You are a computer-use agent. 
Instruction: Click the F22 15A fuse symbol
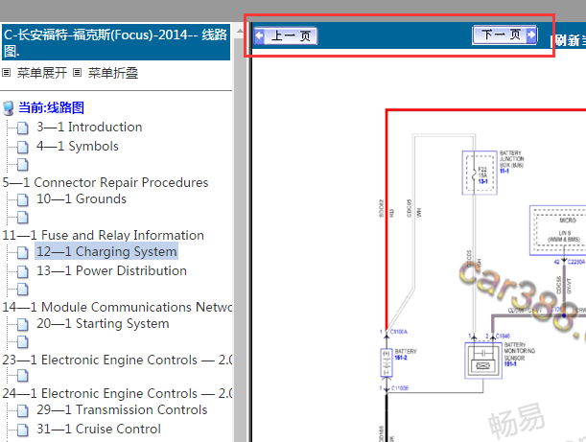tap(480, 173)
